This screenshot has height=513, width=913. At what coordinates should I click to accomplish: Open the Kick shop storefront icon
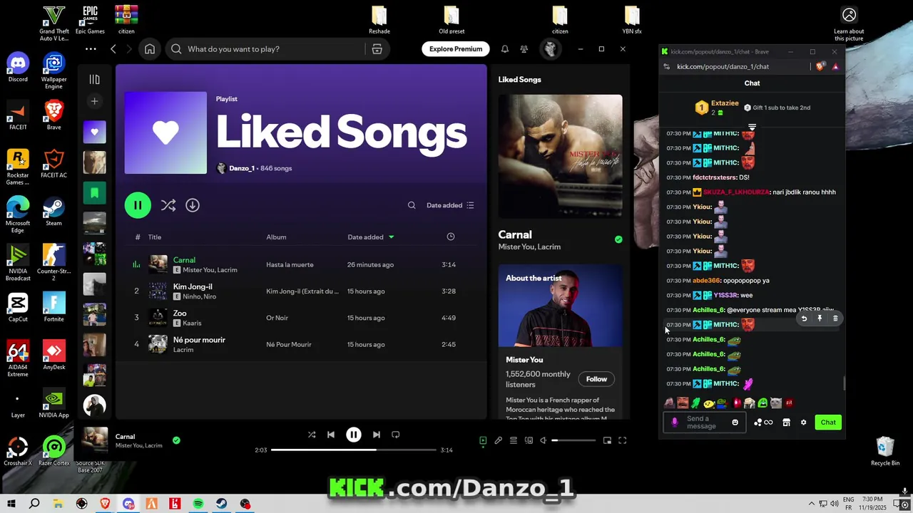786,423
